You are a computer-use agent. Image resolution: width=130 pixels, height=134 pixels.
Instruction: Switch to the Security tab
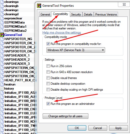(x=76, y=14)
